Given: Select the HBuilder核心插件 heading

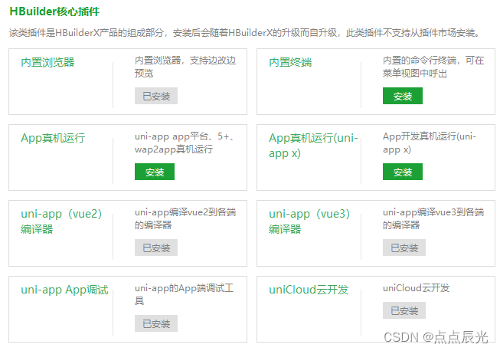Looking at the screenshot, I should [54, 11].
